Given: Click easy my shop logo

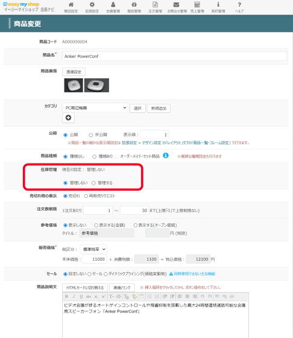Looking at the screenshot, I should pyautogui.click(x=22, y=4).
